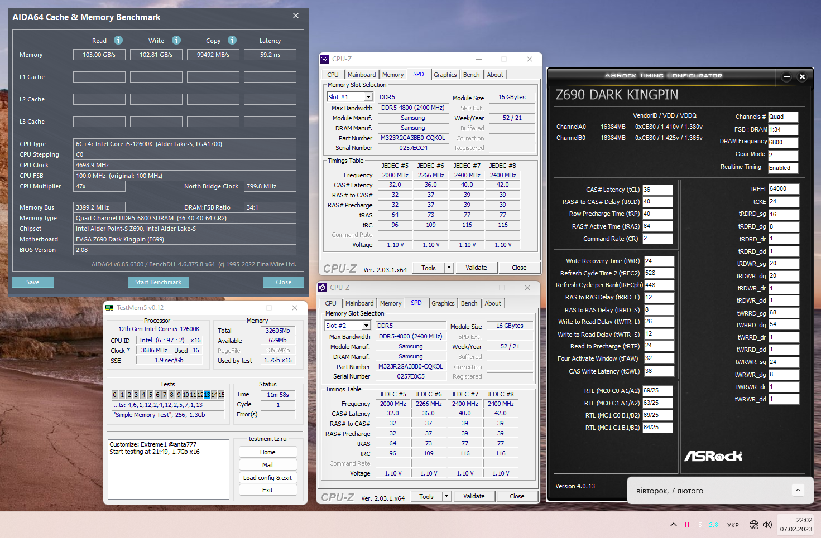Open network globe icon in system tray
This screenshot has width=821, height=538.
click(x=754, y=525)
